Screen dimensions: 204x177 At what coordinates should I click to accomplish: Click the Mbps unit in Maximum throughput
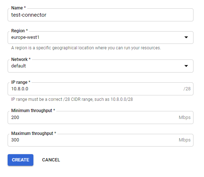pyautogui.click(x=185, y=140)
